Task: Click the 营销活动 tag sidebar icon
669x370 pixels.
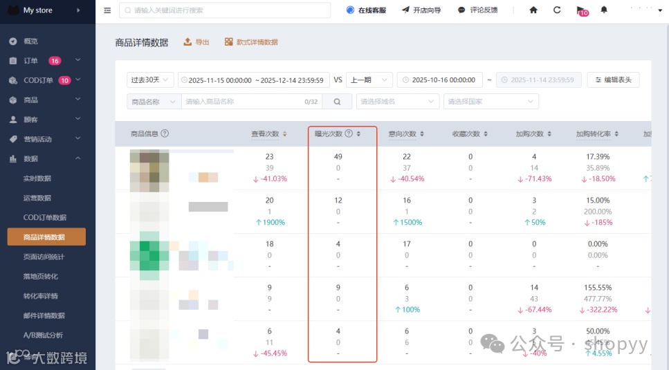Action: tap(13, 140)
